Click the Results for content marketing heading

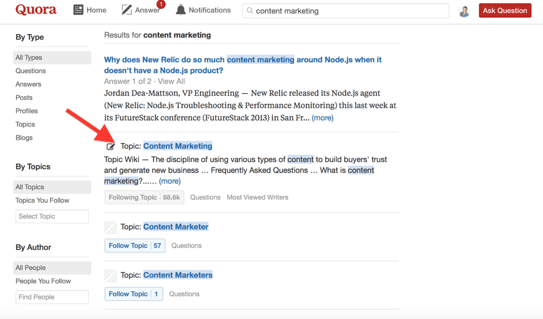tap(158, 35)
